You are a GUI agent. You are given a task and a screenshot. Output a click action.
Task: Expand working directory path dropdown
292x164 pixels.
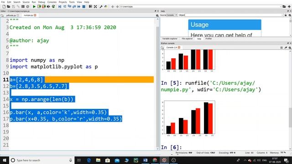pyautogui.click(x=281, y=7)
